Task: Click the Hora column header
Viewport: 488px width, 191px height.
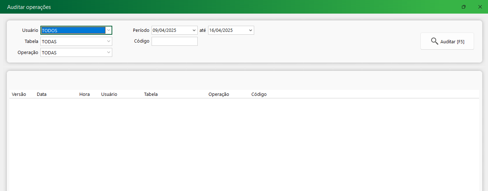Action: [84, 94]
